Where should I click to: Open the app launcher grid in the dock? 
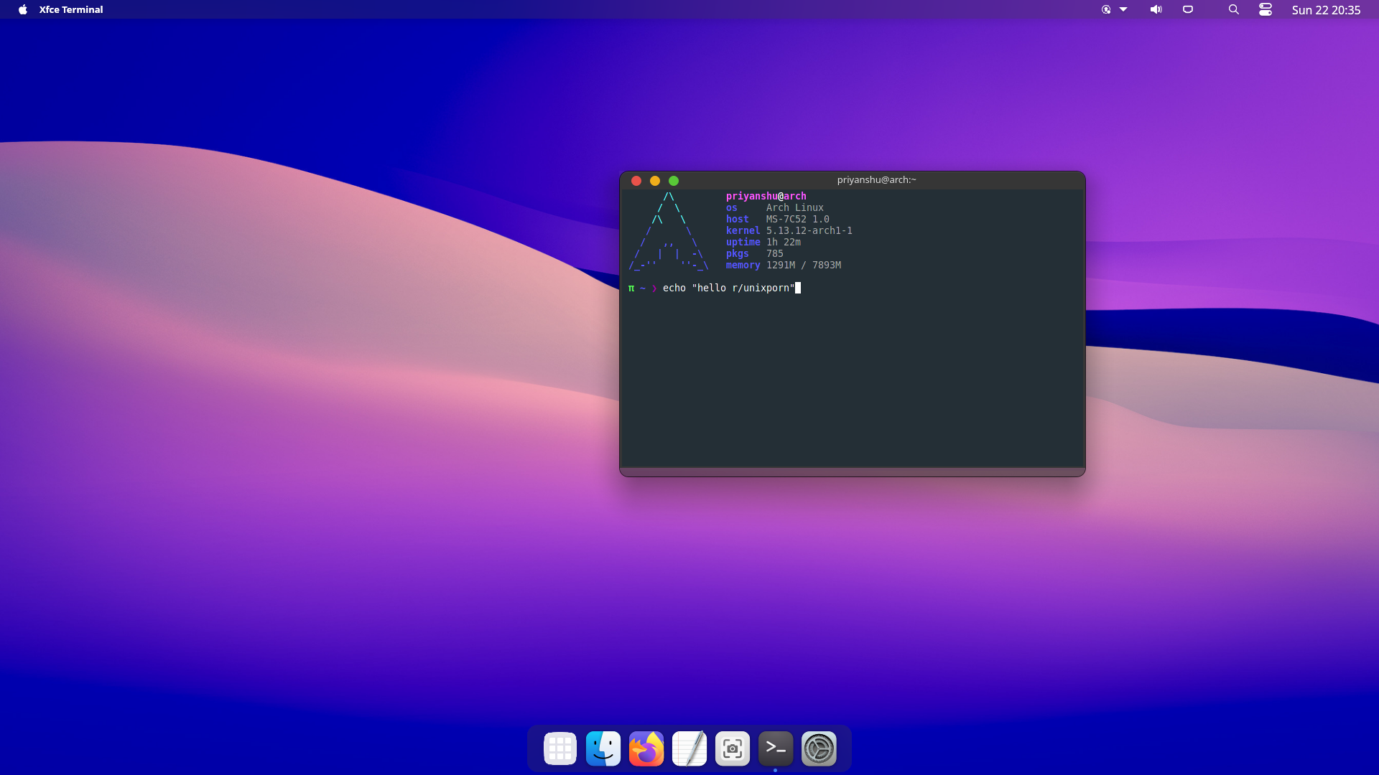click(560, 748)
